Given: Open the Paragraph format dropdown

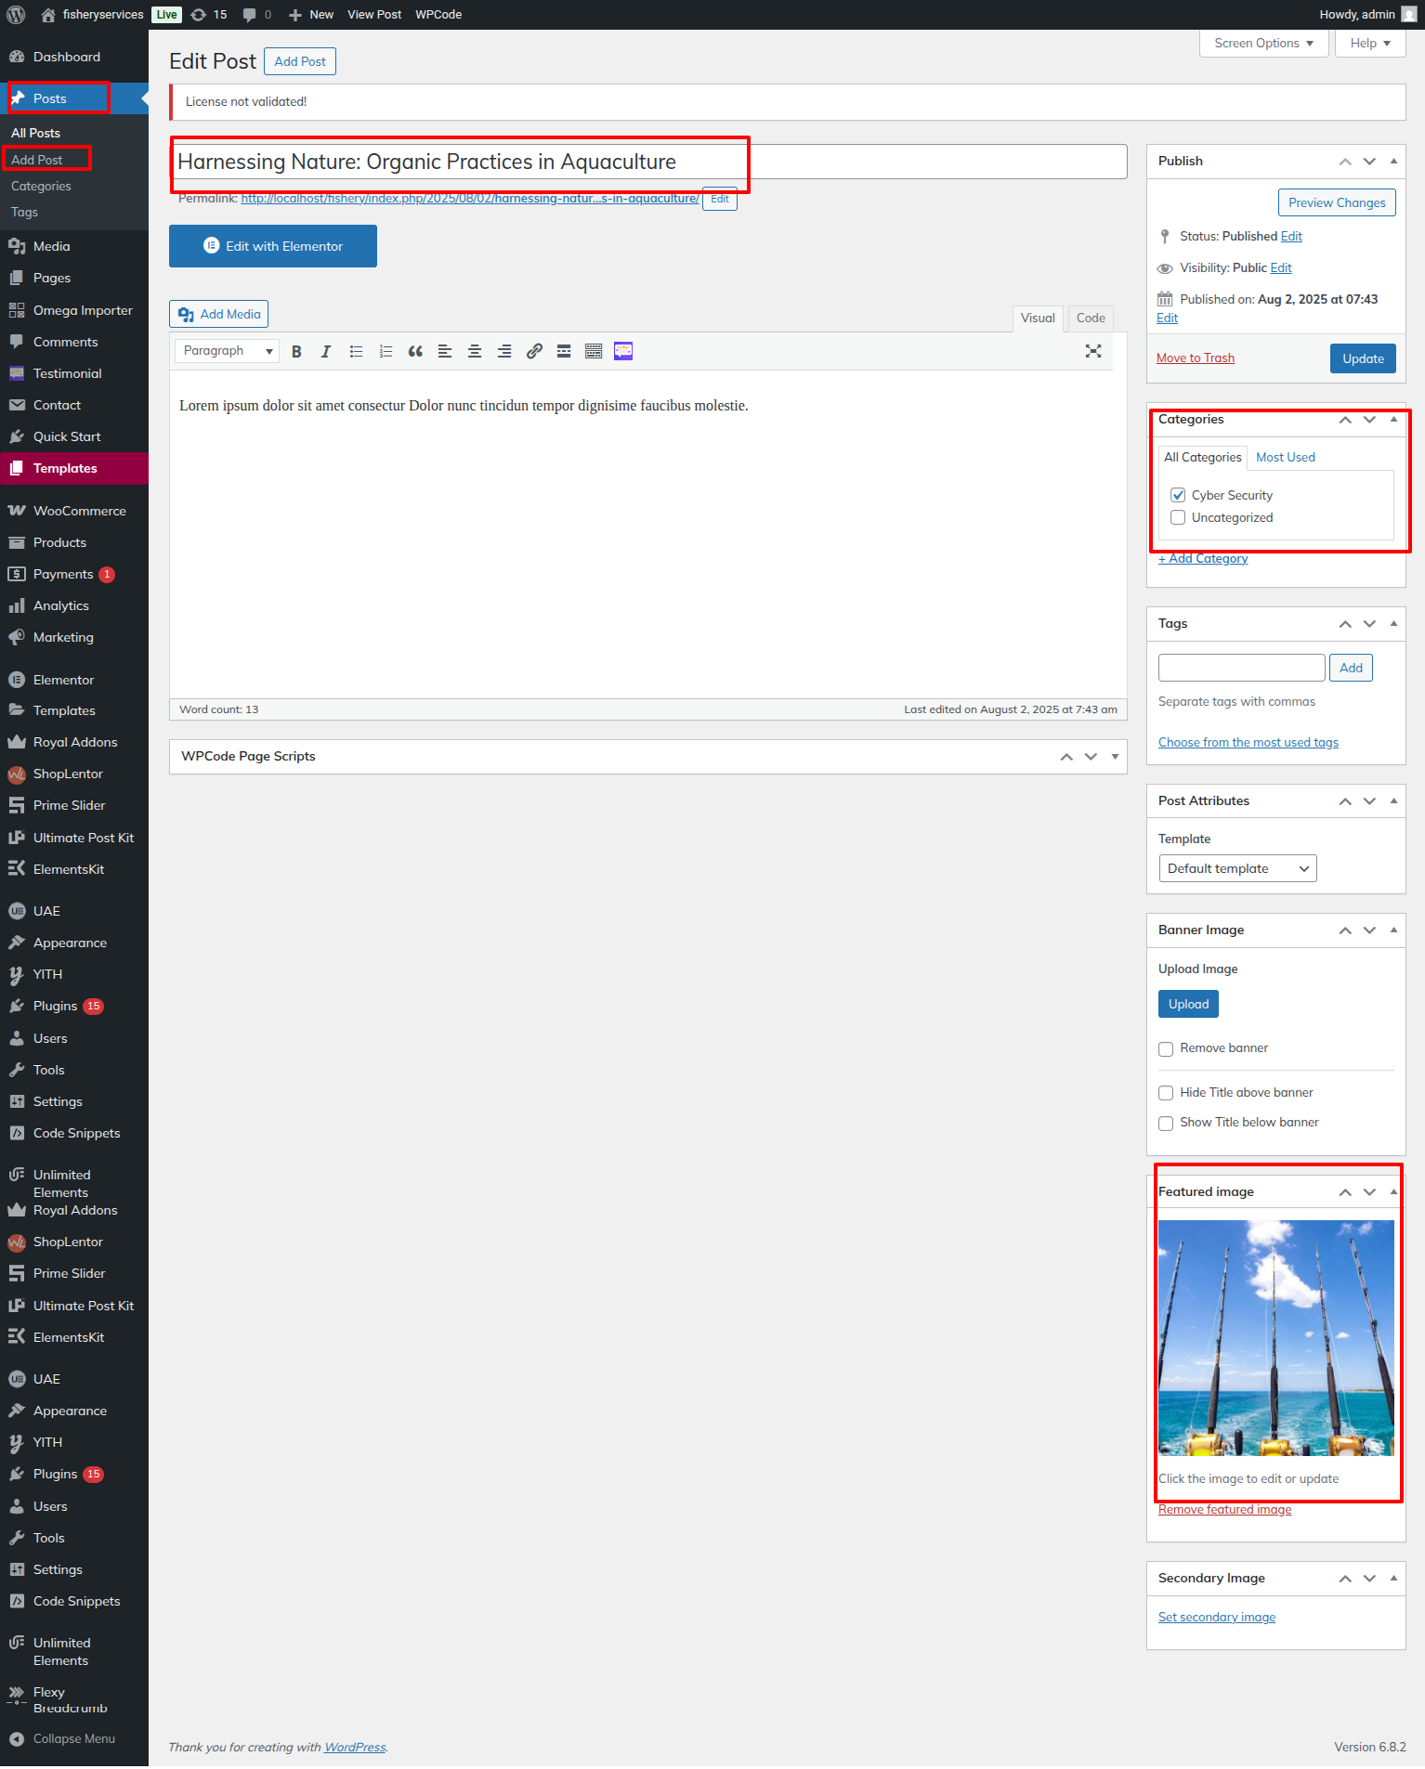Looking at the screenshot, I should [228, 351].
